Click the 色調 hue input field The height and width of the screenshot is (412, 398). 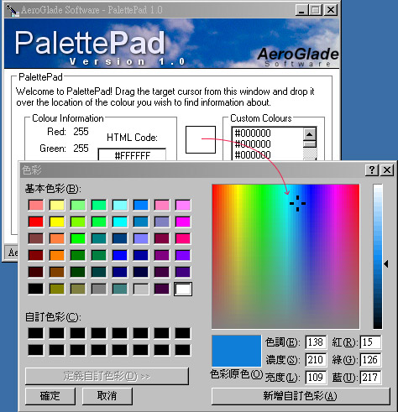[x=316, y=342]
